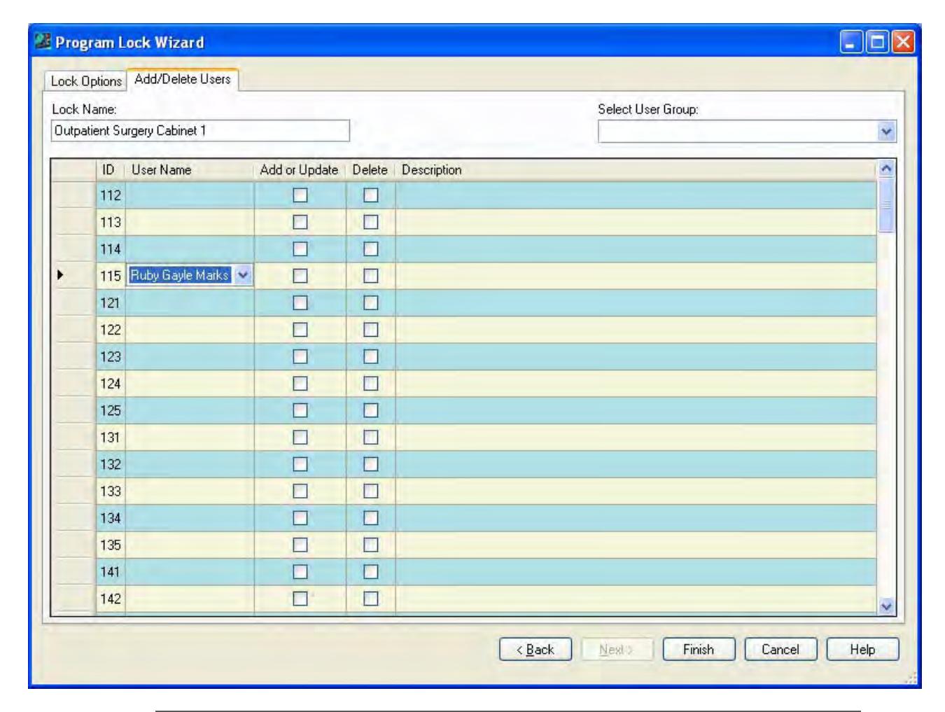Viewport: 945px width, 712px height.
Task: Check Delete for ID 134
Action: pyautogui.click(x=371, y=518)
